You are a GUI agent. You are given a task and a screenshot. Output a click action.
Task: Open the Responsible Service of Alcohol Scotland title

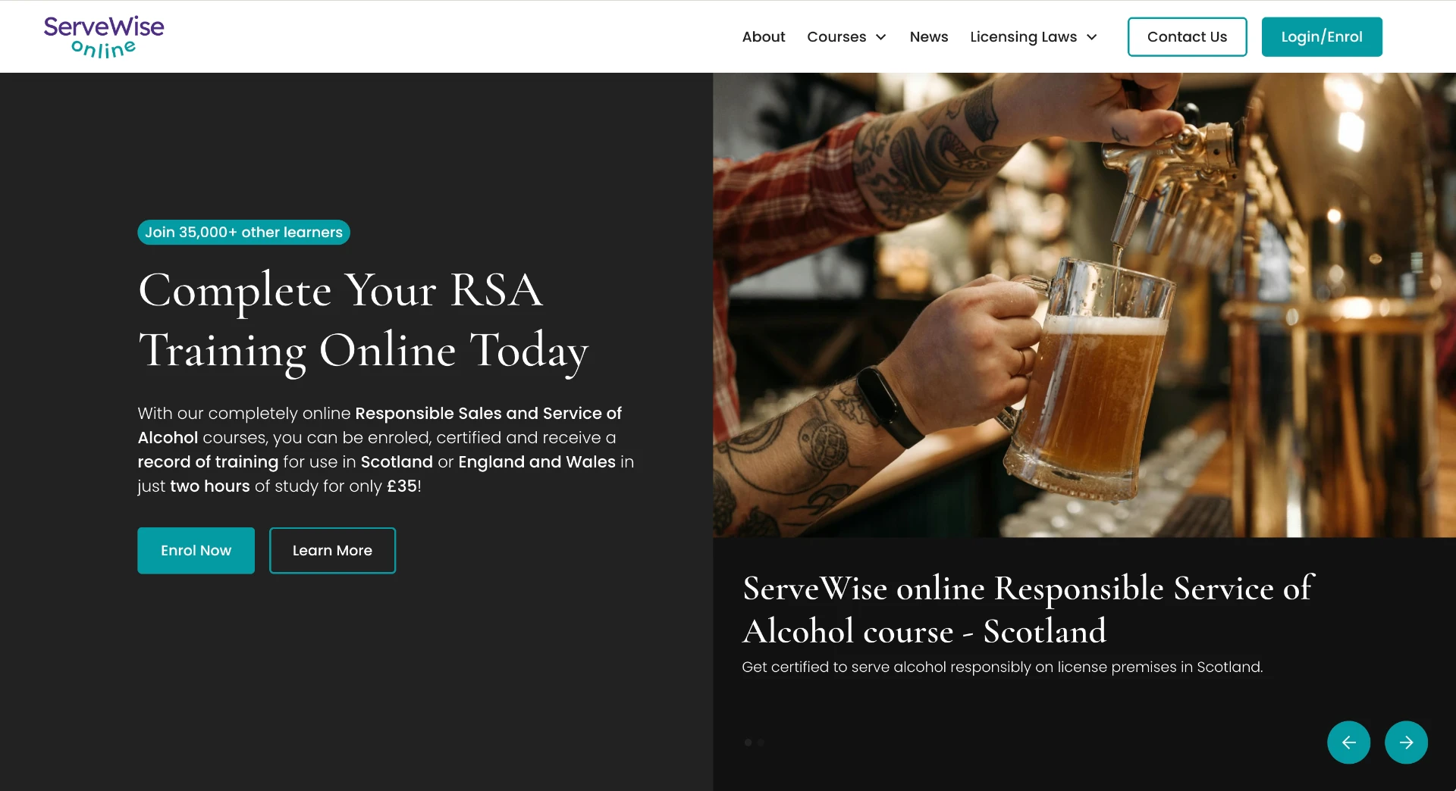click(x=1028, y=609)
